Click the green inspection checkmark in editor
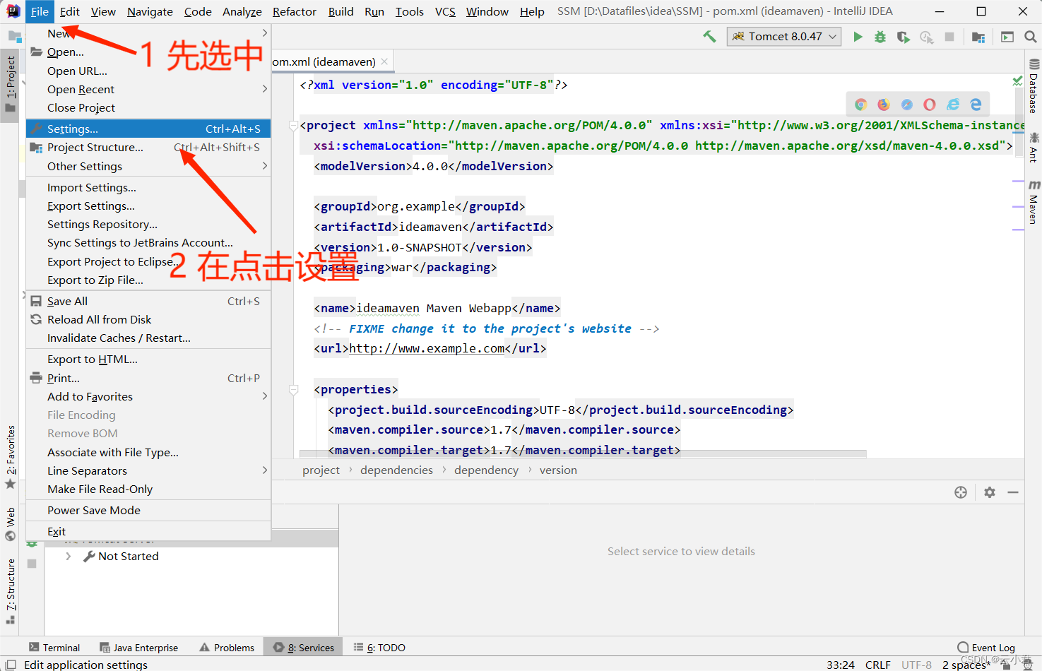This screenshot has height=671, width=1042. click(x=1017, y=81)
